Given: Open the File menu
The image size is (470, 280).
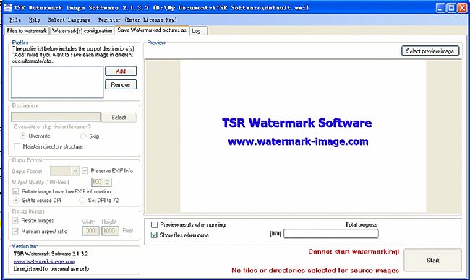Looking at the screenshot, I should (x=15, y=19).
